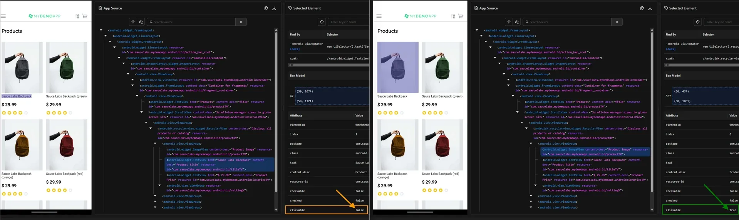Select the titleTV TextView node in the right tree

(x=592, y=164)
